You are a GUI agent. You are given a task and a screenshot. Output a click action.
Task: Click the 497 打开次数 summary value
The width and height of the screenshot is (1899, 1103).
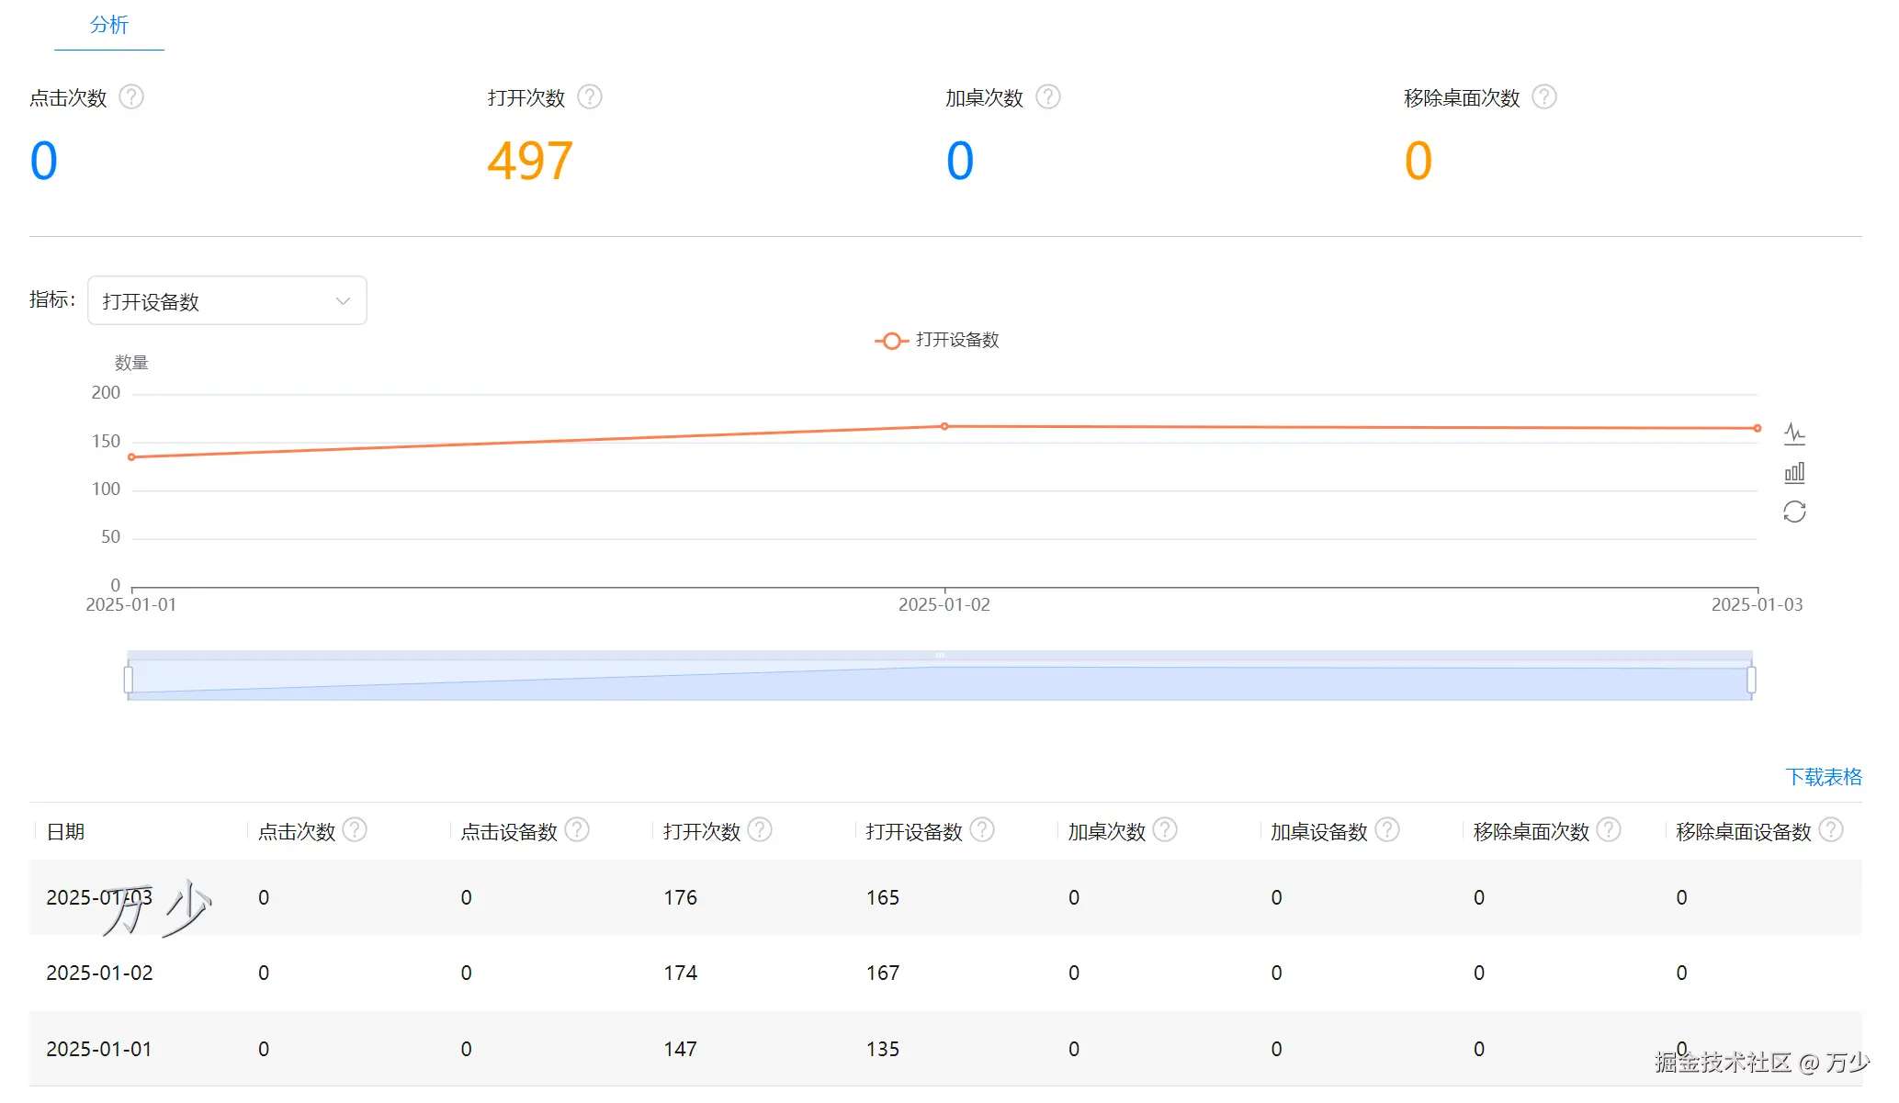[x=530, y=161]
